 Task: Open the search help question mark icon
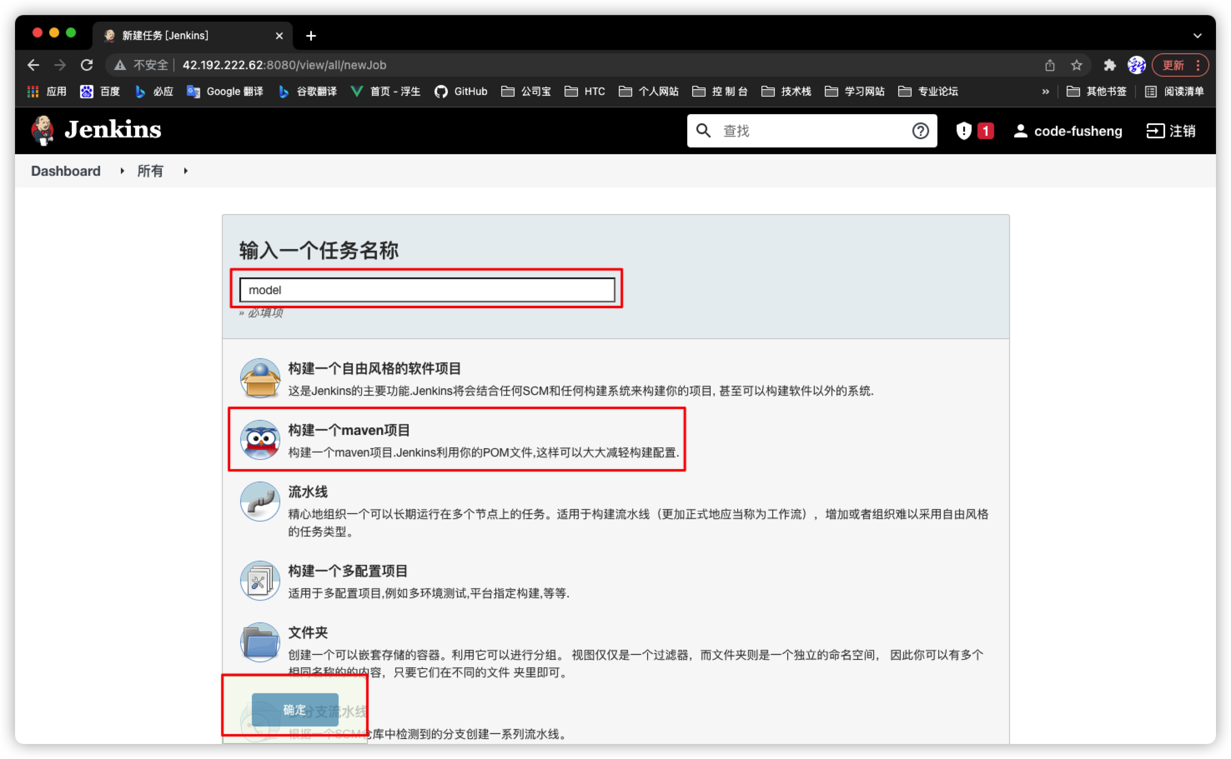click(920, 131)
